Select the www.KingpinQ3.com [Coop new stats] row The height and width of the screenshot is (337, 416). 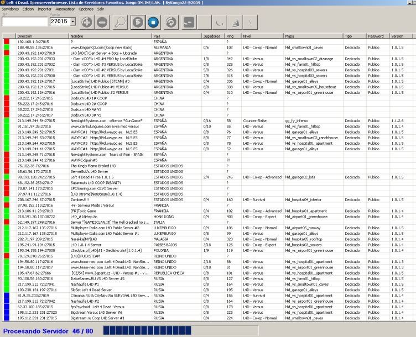tap(208, 48)
